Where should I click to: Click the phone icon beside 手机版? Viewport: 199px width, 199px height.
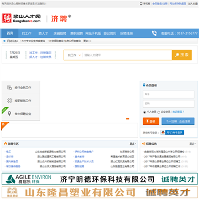tap(141, 3)
